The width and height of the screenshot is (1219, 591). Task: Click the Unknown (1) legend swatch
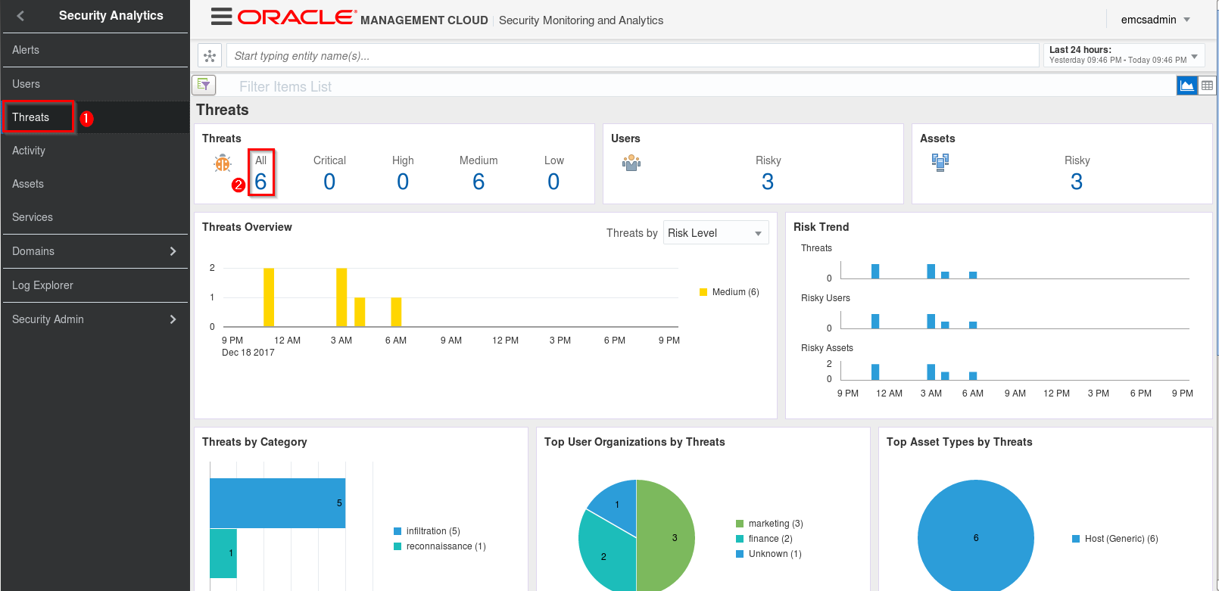coord(740,554)
